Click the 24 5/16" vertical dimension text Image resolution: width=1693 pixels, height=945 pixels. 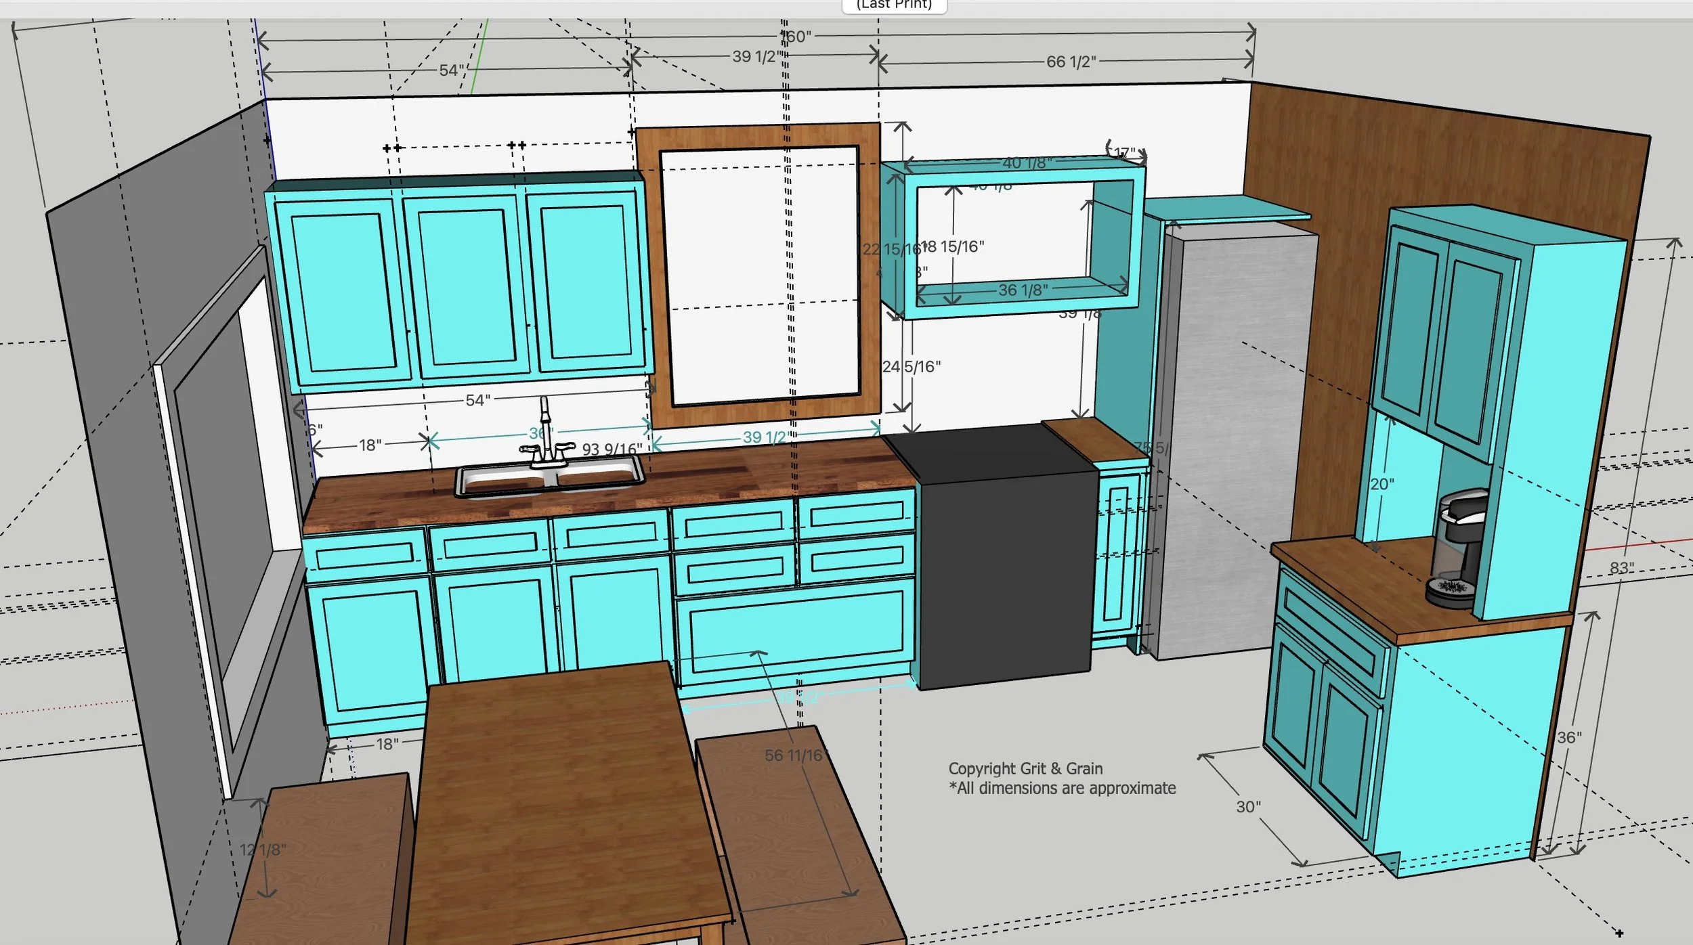(912, 367)
